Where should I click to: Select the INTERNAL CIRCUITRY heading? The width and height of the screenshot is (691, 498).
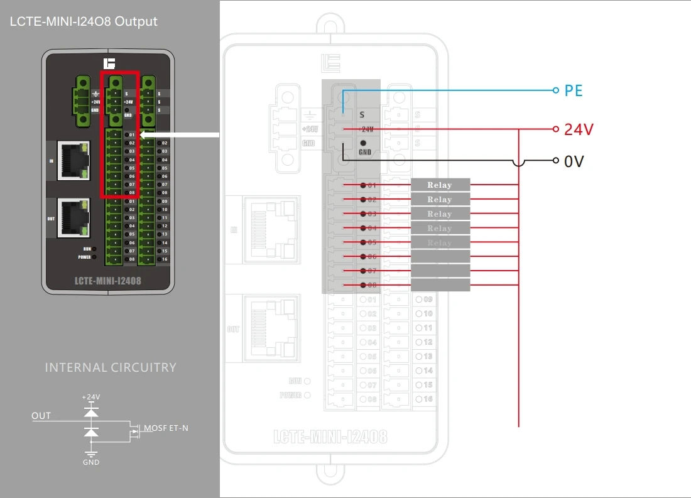(x=111, y=367)
